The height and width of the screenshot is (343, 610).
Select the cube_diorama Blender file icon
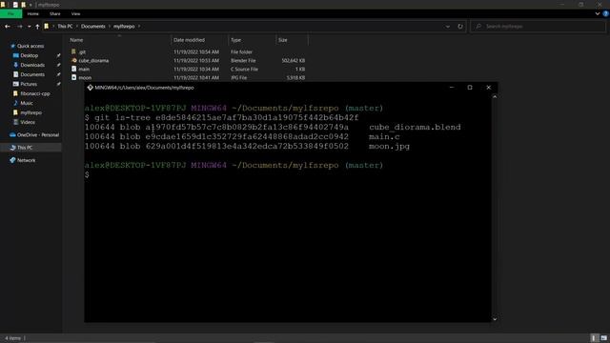pos(73,60)
